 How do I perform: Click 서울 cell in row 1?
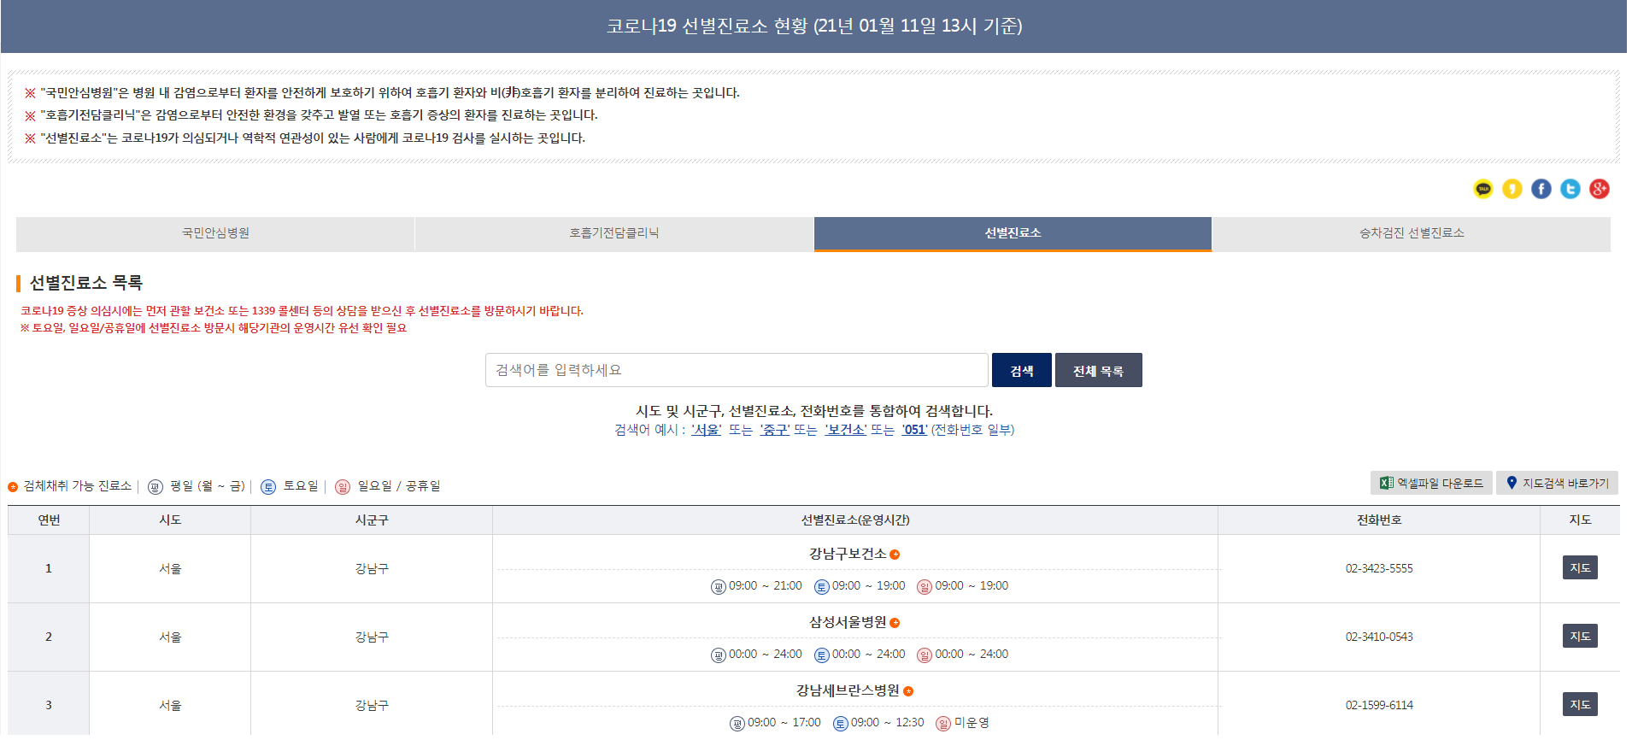pyautogui.click(x=170, y=569)
